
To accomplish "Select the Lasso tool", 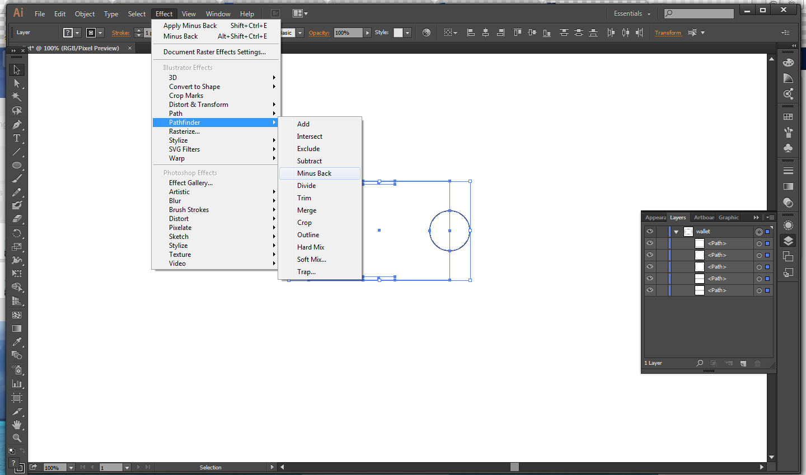I will click(17, 111).
